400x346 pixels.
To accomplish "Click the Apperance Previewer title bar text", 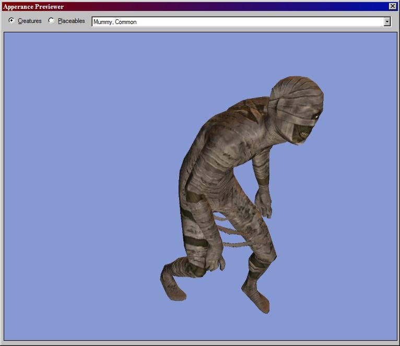I will point(33,7).
